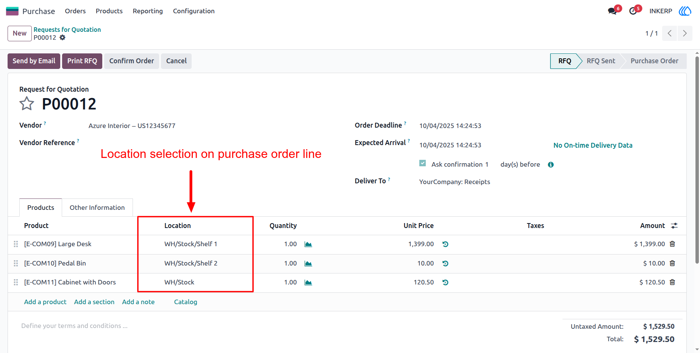Go to the next record arrow

click(685, 33)
